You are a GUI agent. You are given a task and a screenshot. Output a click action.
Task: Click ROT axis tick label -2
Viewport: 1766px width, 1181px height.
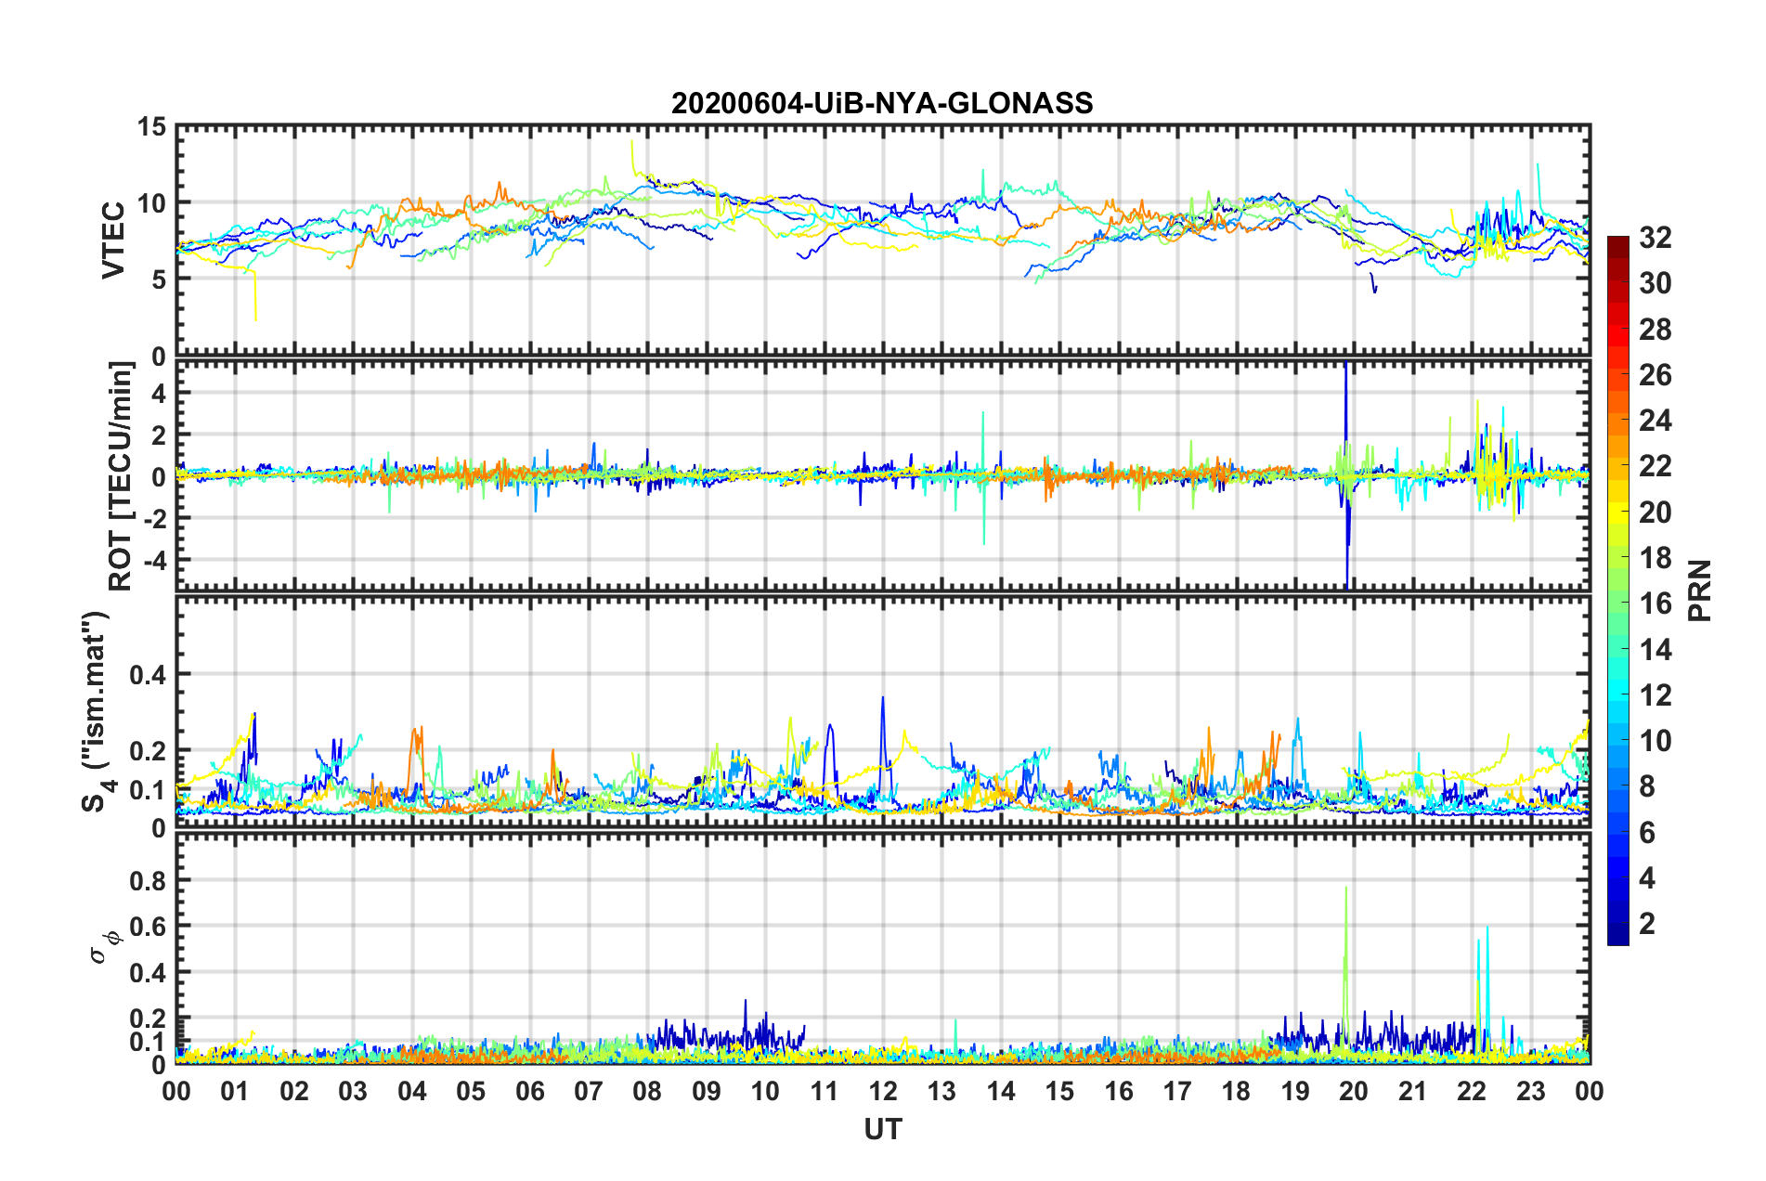[x=156, y=518]
